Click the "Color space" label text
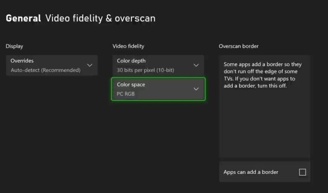The height and width of the screenshot is (193, 328). 131,85
